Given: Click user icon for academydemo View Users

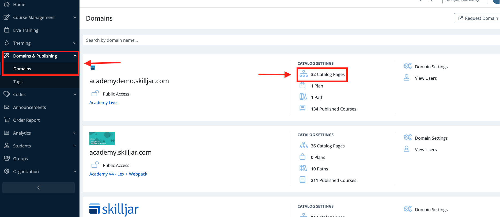Looking at the screenshot, I should pyautogui.click(x=407, y=78).
